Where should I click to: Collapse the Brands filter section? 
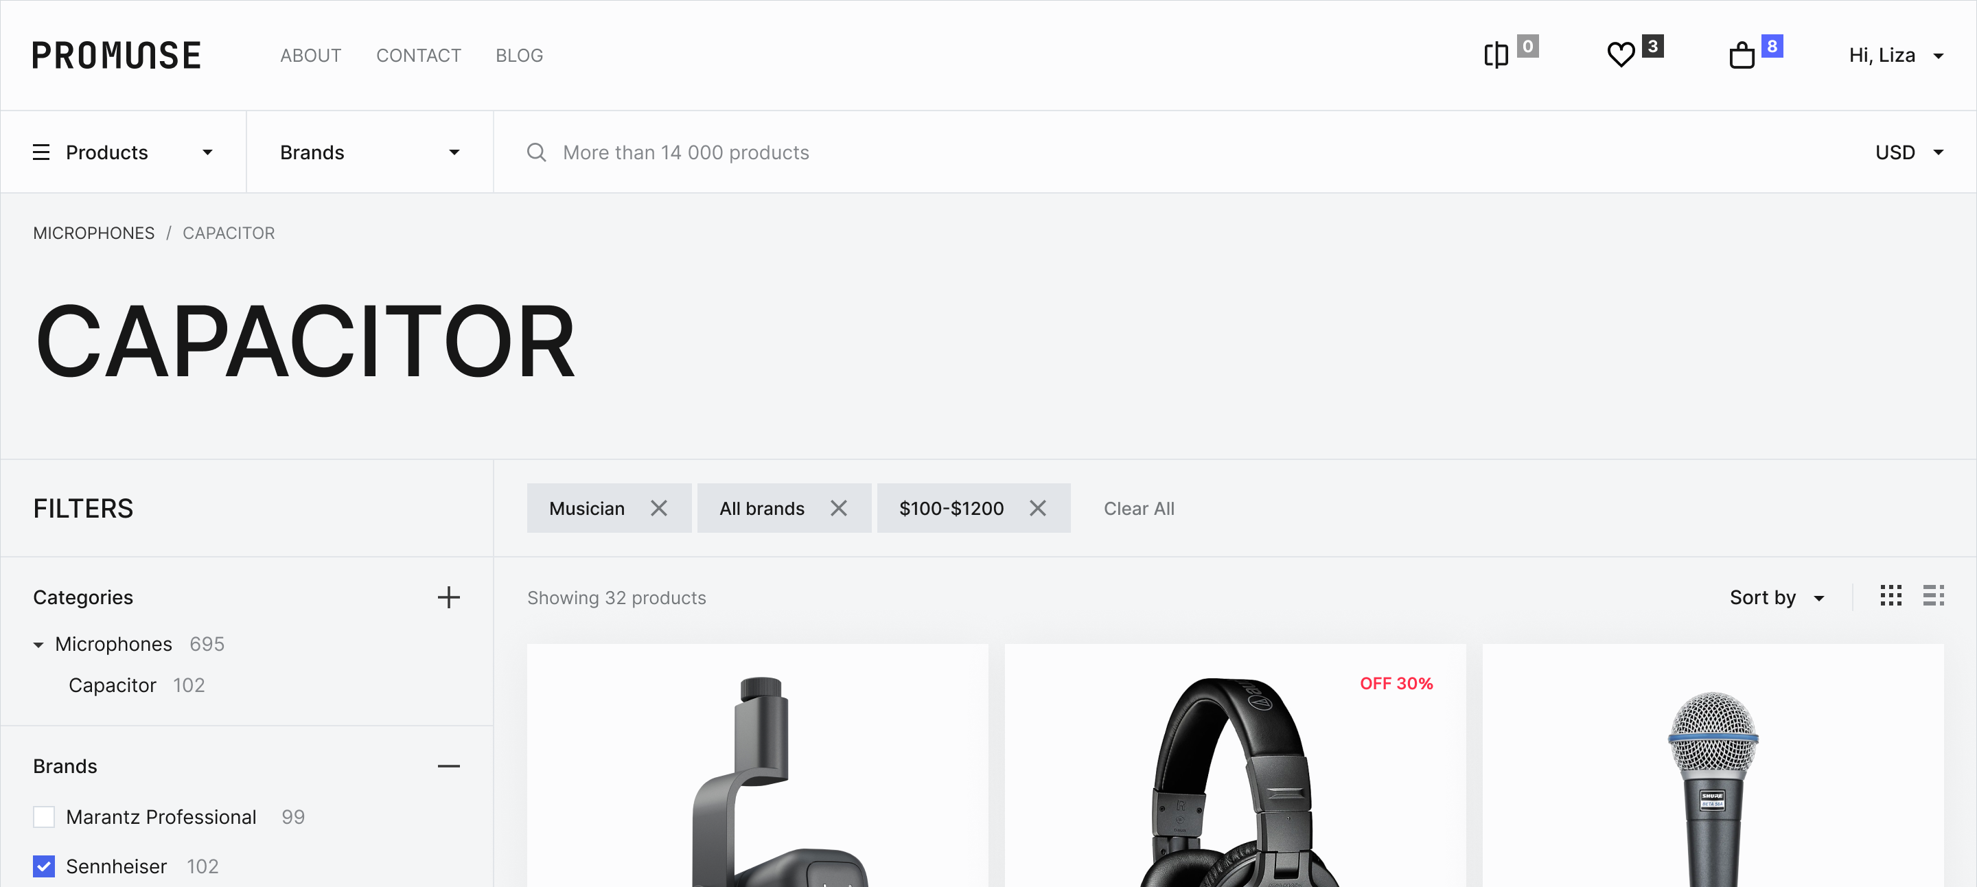pyautogui.click(x=449, y=767)
